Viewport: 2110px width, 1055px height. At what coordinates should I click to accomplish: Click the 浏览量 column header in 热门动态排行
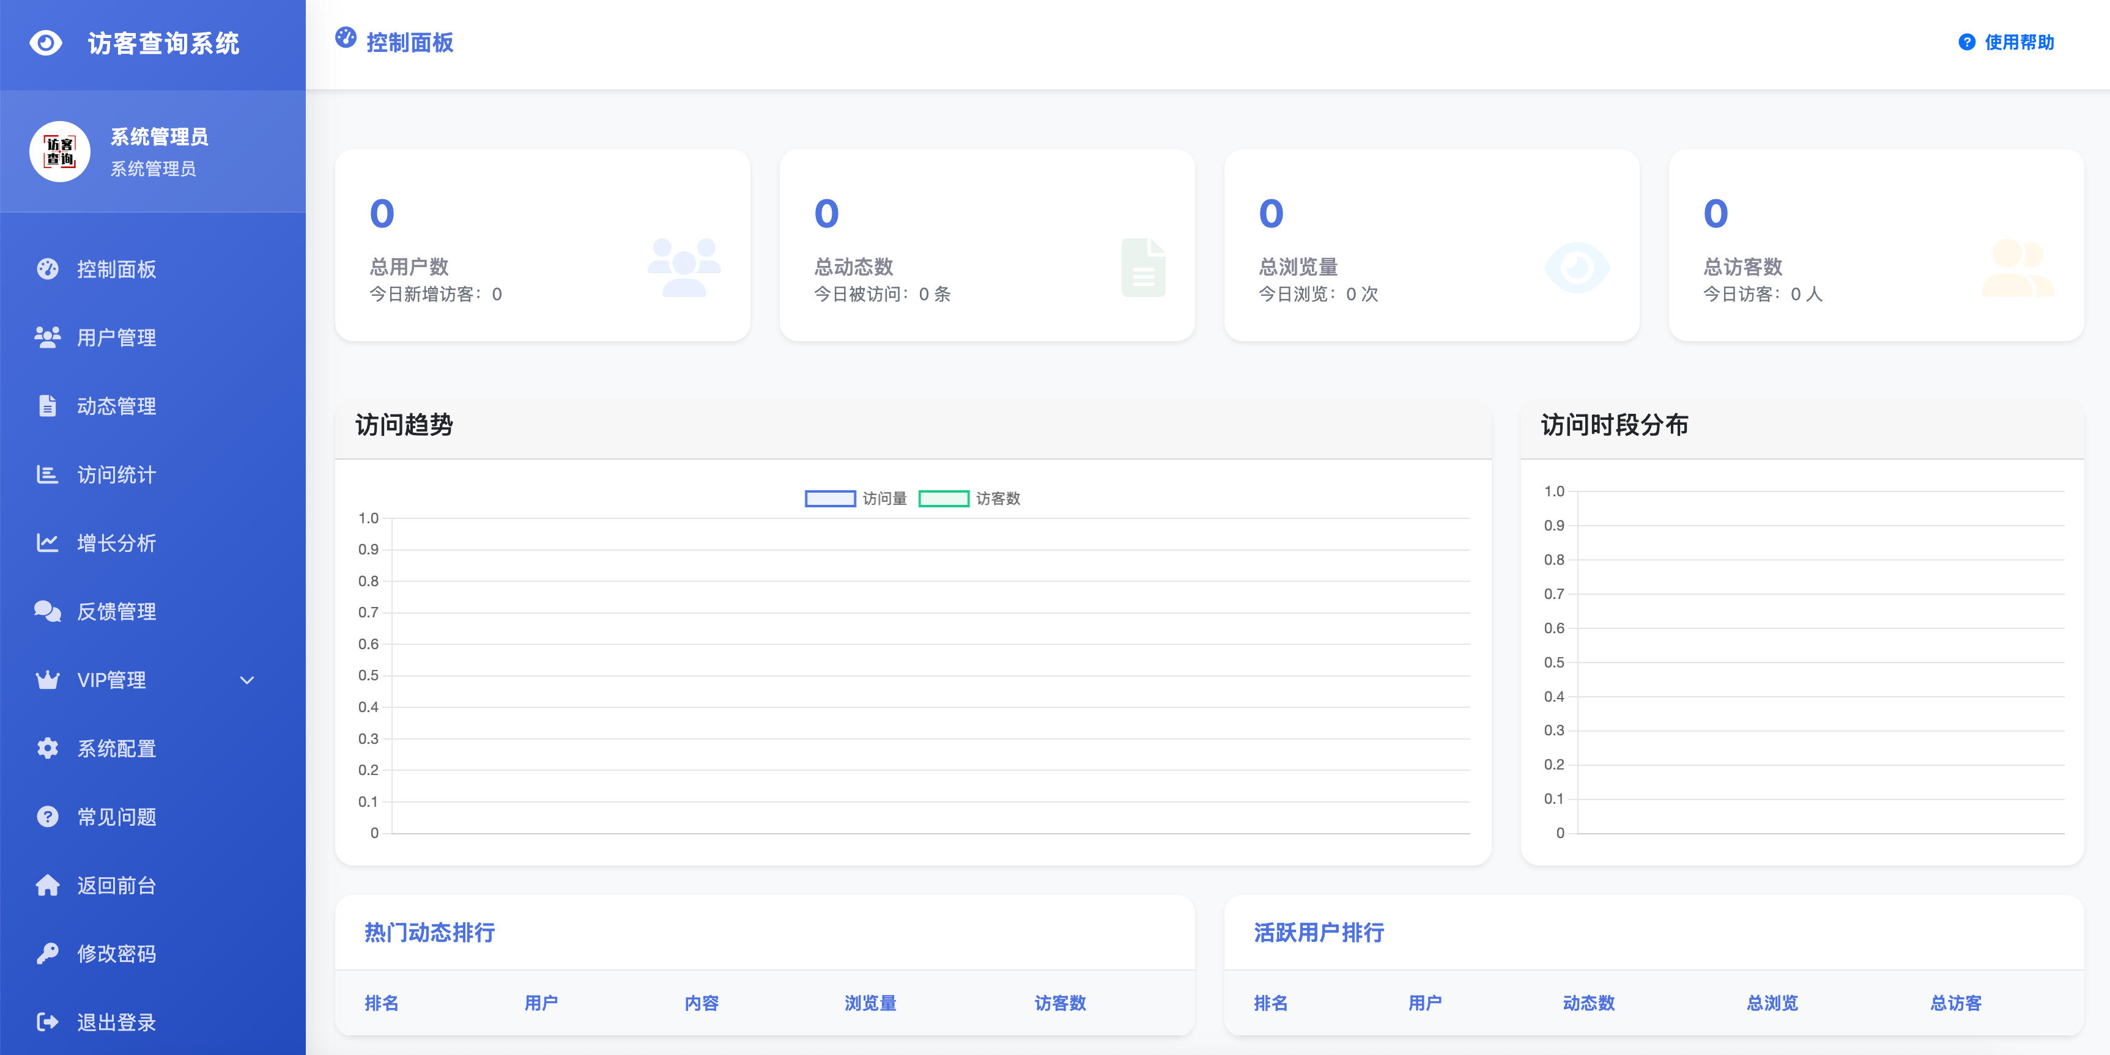pyautogui.click(x=870, y=1002)
